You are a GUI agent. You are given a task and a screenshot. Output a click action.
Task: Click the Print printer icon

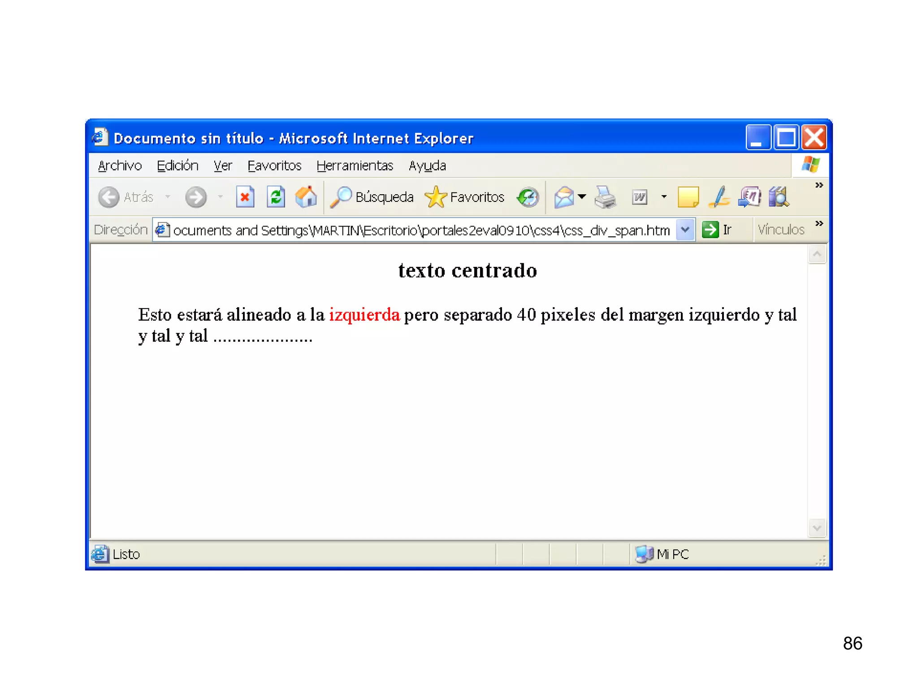605,197
